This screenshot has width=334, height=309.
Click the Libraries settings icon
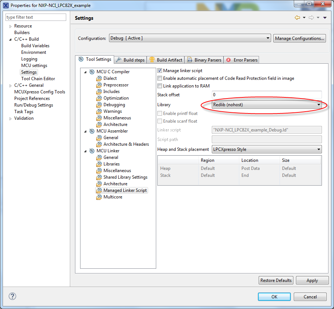tap(99, 164)
